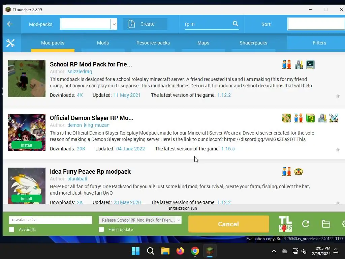Open School RP Mod Pack title
Image resolution: width=345 pixels, height=259 pixels.
tap(91, 64)
